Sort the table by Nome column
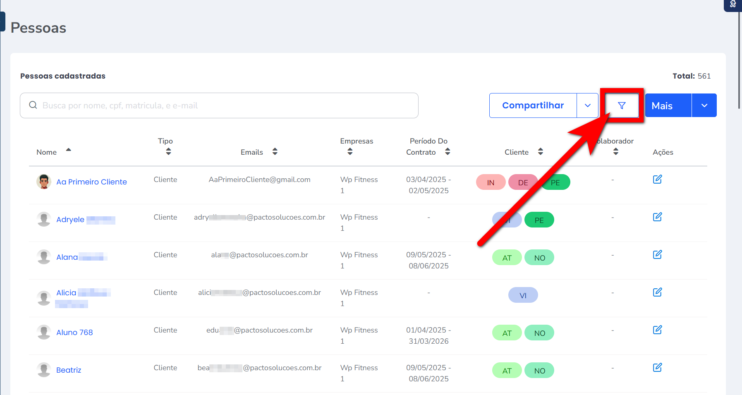742x395 pixels. pyautogui.click(x=68, y=150)
